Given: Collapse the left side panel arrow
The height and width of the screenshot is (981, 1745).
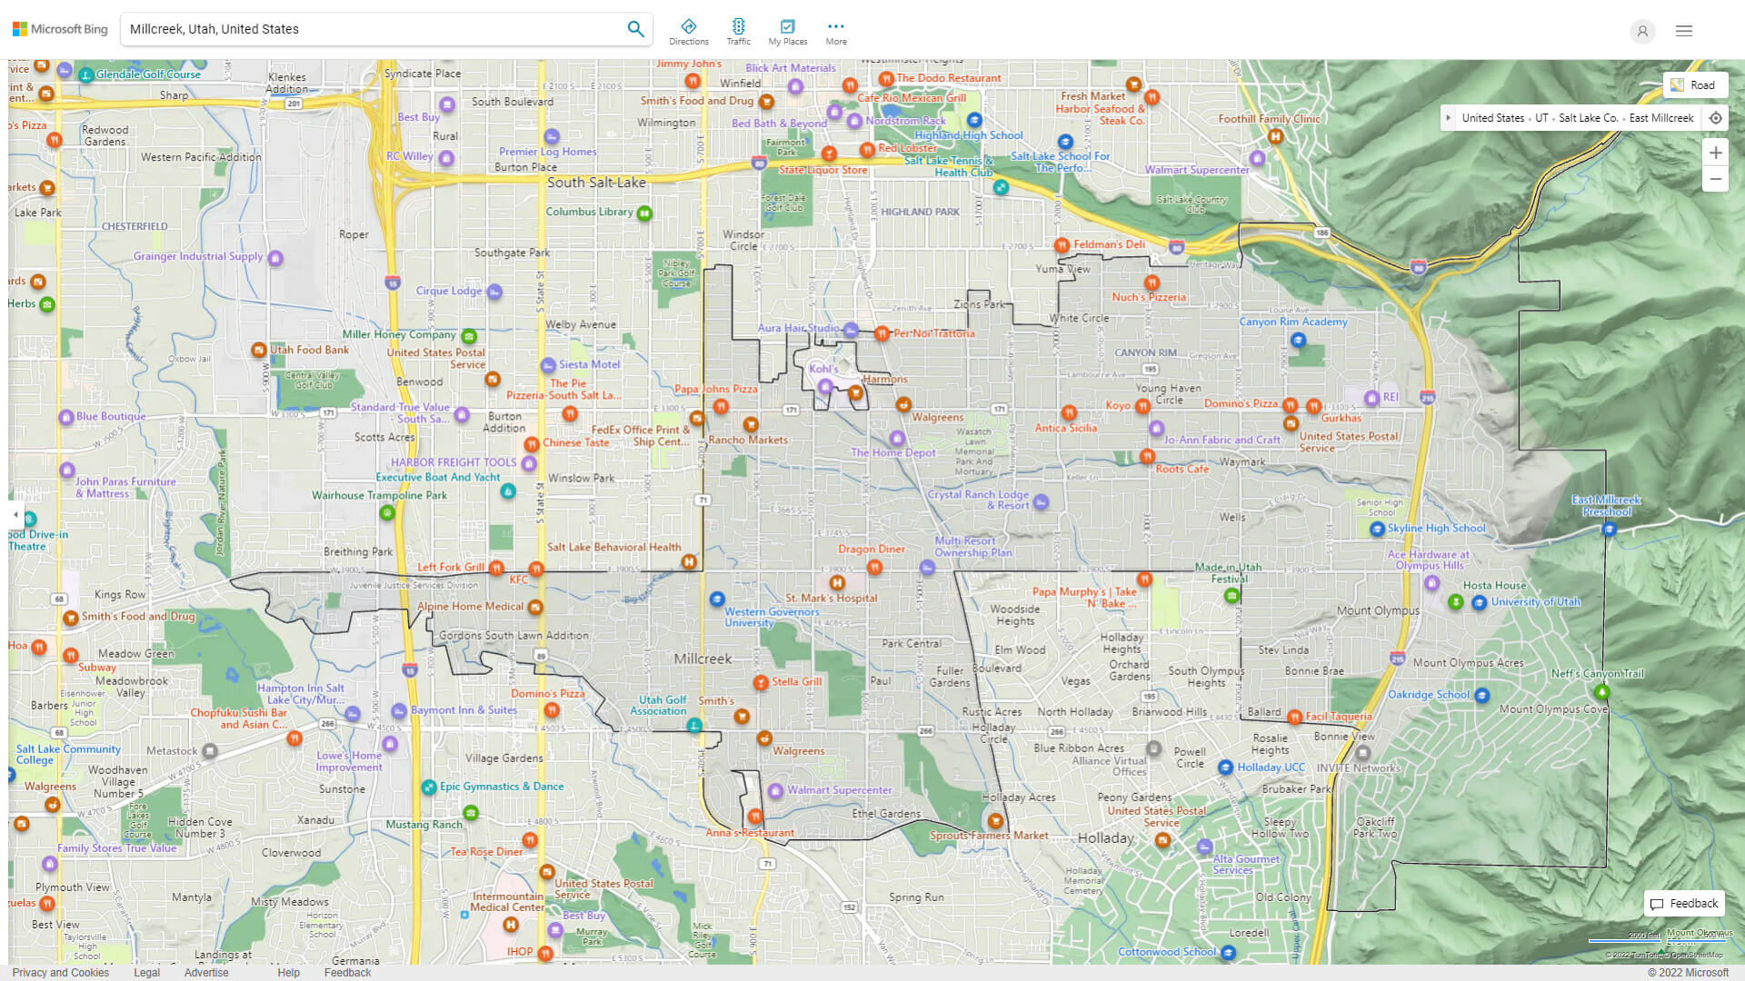Looking at the screenshot, I should point(15,514).
